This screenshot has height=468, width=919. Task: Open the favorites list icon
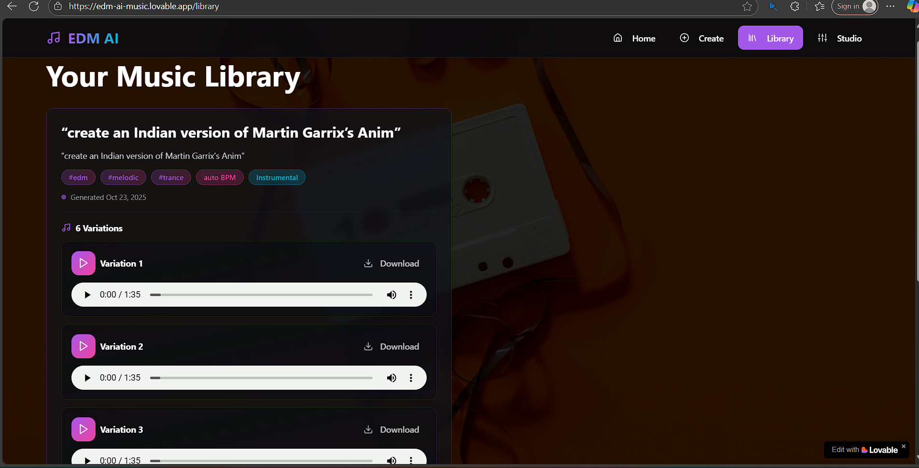[x=820, y=6]
